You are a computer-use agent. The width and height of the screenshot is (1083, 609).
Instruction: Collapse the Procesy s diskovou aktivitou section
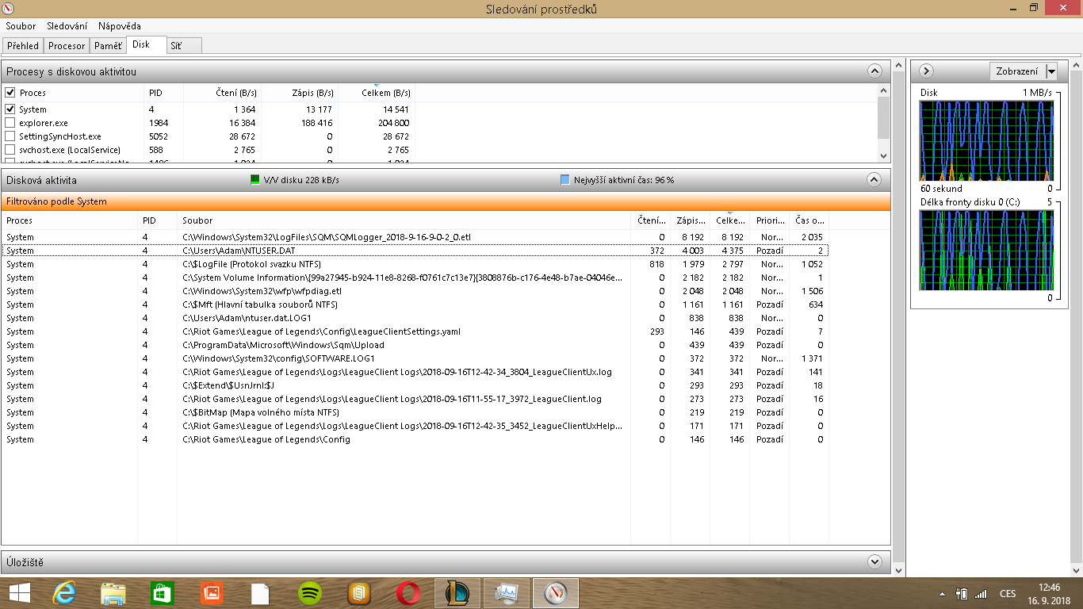(874, 71)
